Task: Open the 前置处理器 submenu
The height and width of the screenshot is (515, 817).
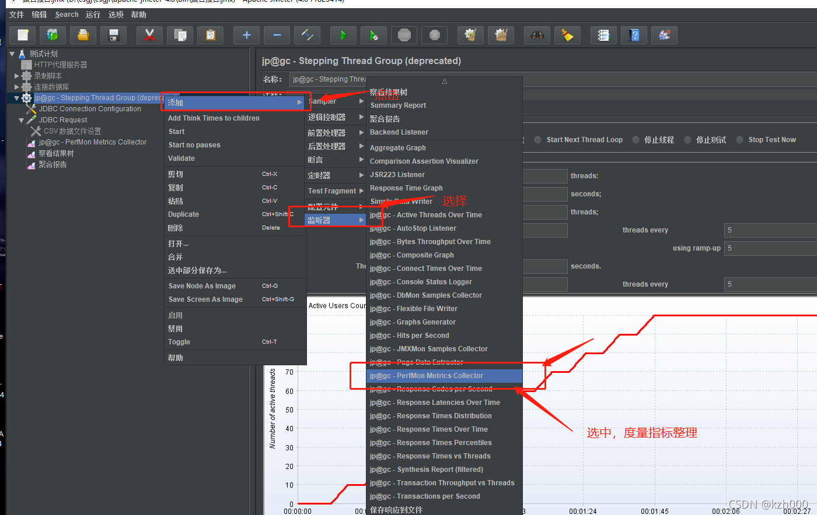Action: click(x=336, y=133)
